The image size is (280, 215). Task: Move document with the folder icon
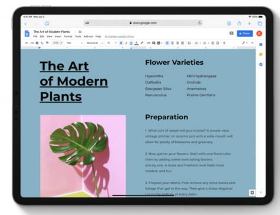80,32
